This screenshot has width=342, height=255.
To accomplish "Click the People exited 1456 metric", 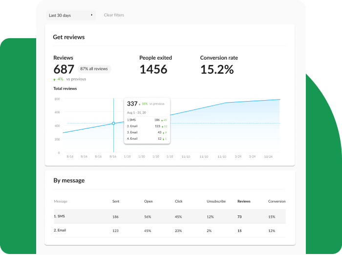I will coord(153,69).
